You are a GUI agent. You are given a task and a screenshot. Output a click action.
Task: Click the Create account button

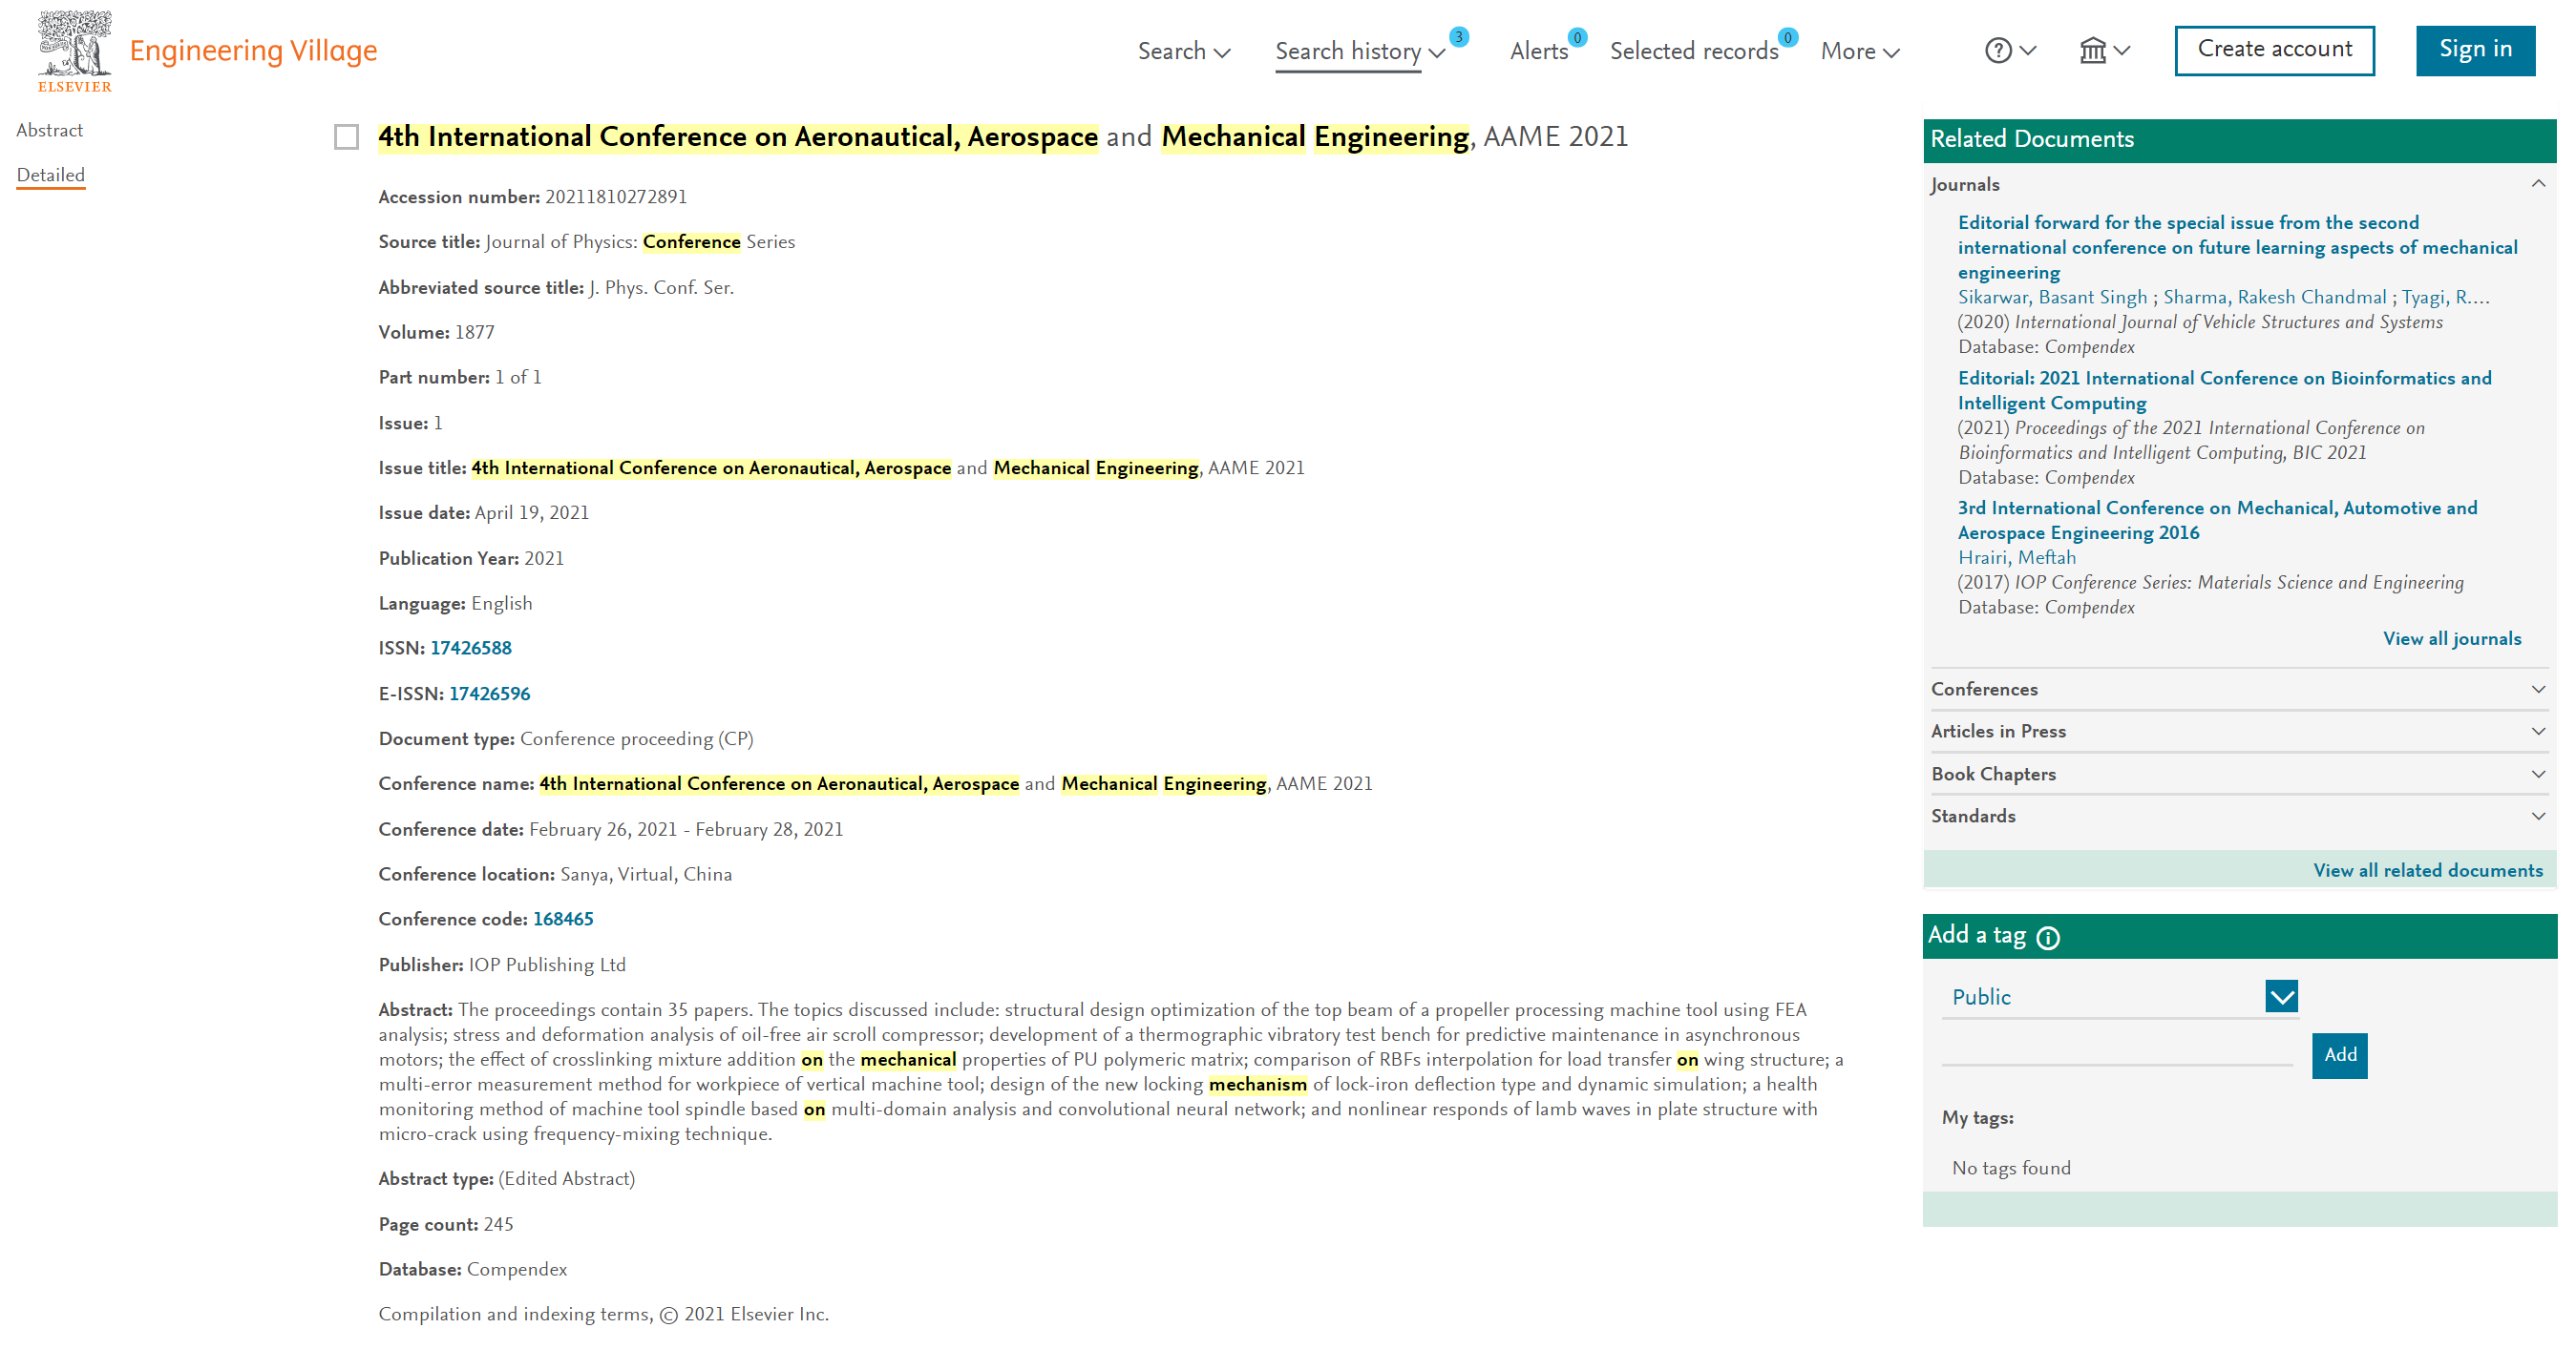(x=2273, y=50)
